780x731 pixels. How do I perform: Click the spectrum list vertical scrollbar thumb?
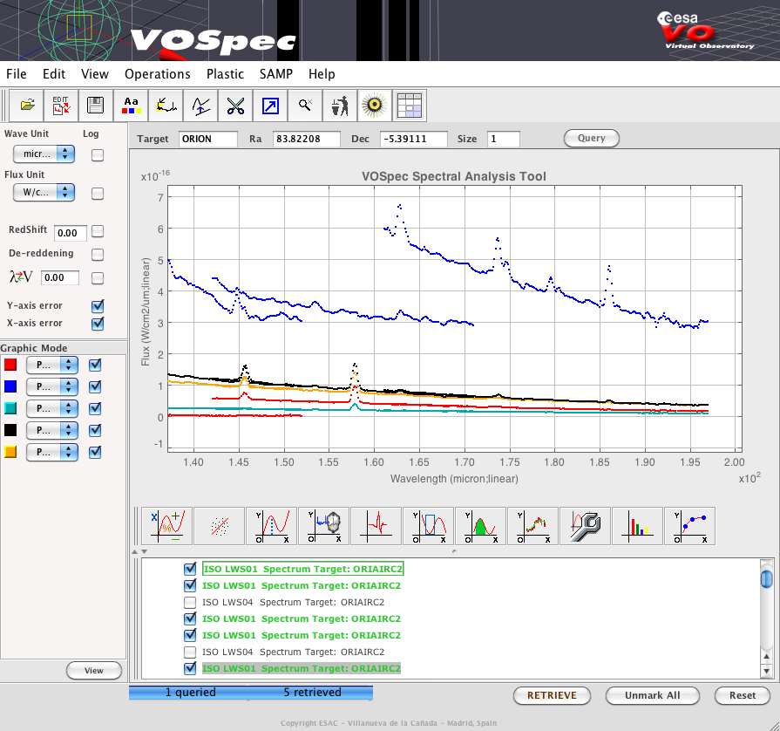[x=767, y=579]
